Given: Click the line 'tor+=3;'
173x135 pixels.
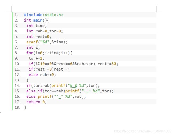Looking at the screenshot, I should (36, 58).
